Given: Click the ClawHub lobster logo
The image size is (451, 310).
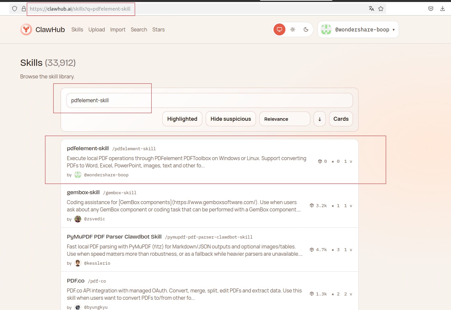Looking at the screenshot, I should [x=26, y=29].
